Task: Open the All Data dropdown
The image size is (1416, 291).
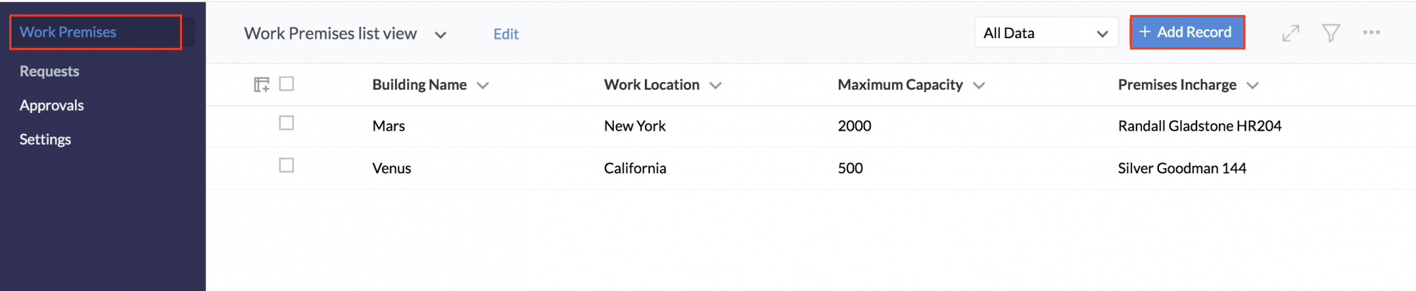Action: 1046,32
